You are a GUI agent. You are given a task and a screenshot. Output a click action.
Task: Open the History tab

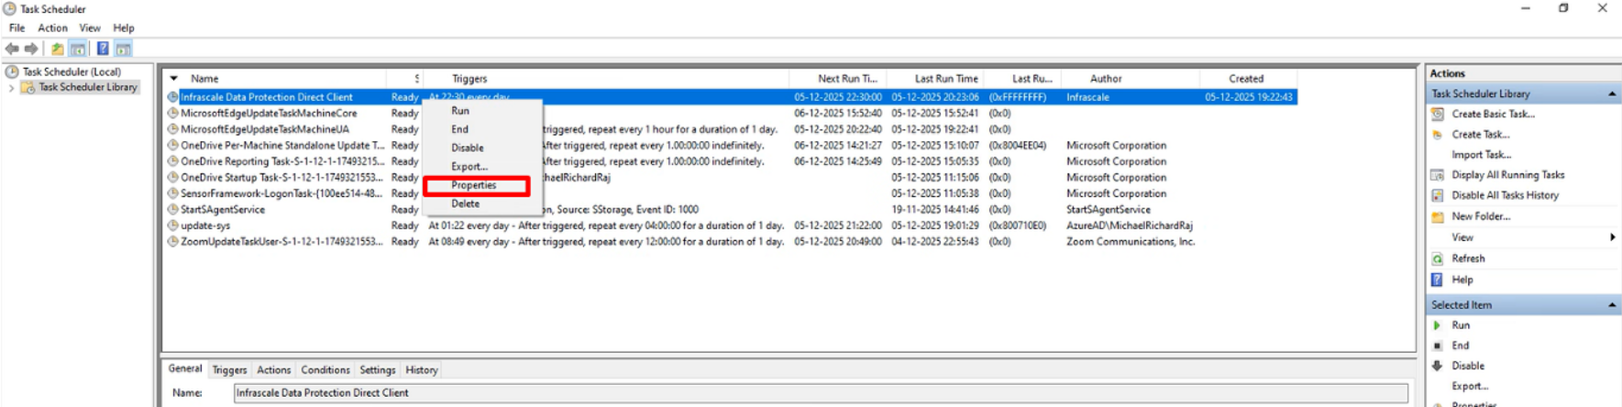(x=421, y=370)
